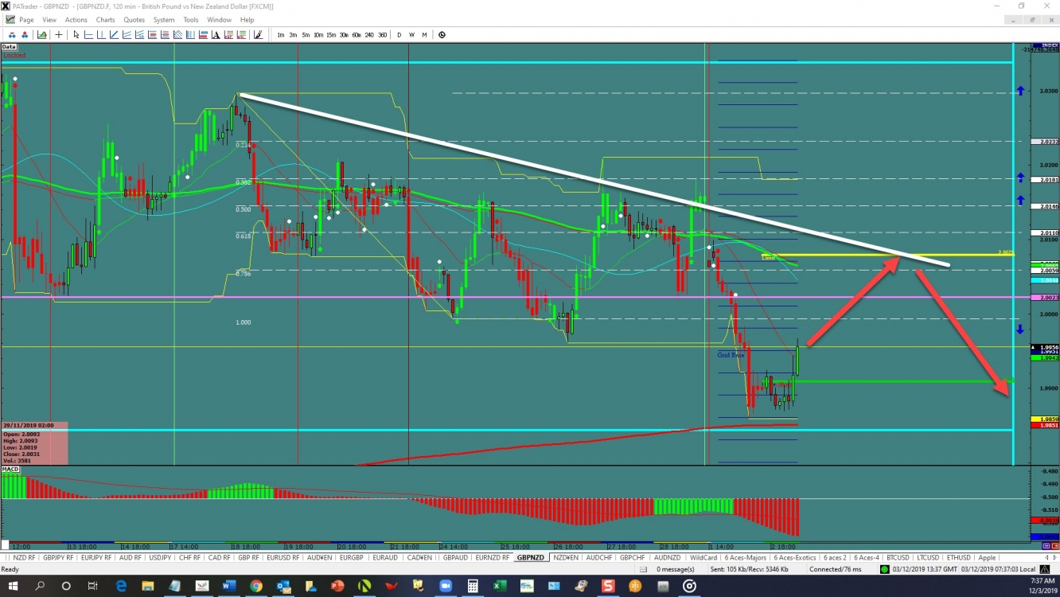This screenshot has width=1060, height=597.
Task: Switch chart to 3m timeframe
Action: 293,35
